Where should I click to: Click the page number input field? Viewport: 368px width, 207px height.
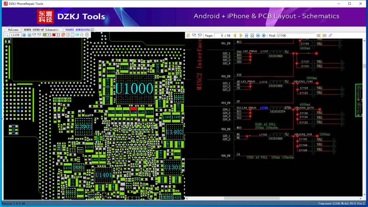tap(220, 35)
